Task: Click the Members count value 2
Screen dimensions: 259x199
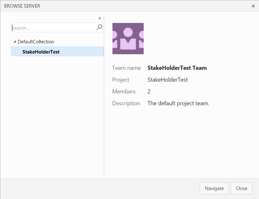Action: coord(149,92)
